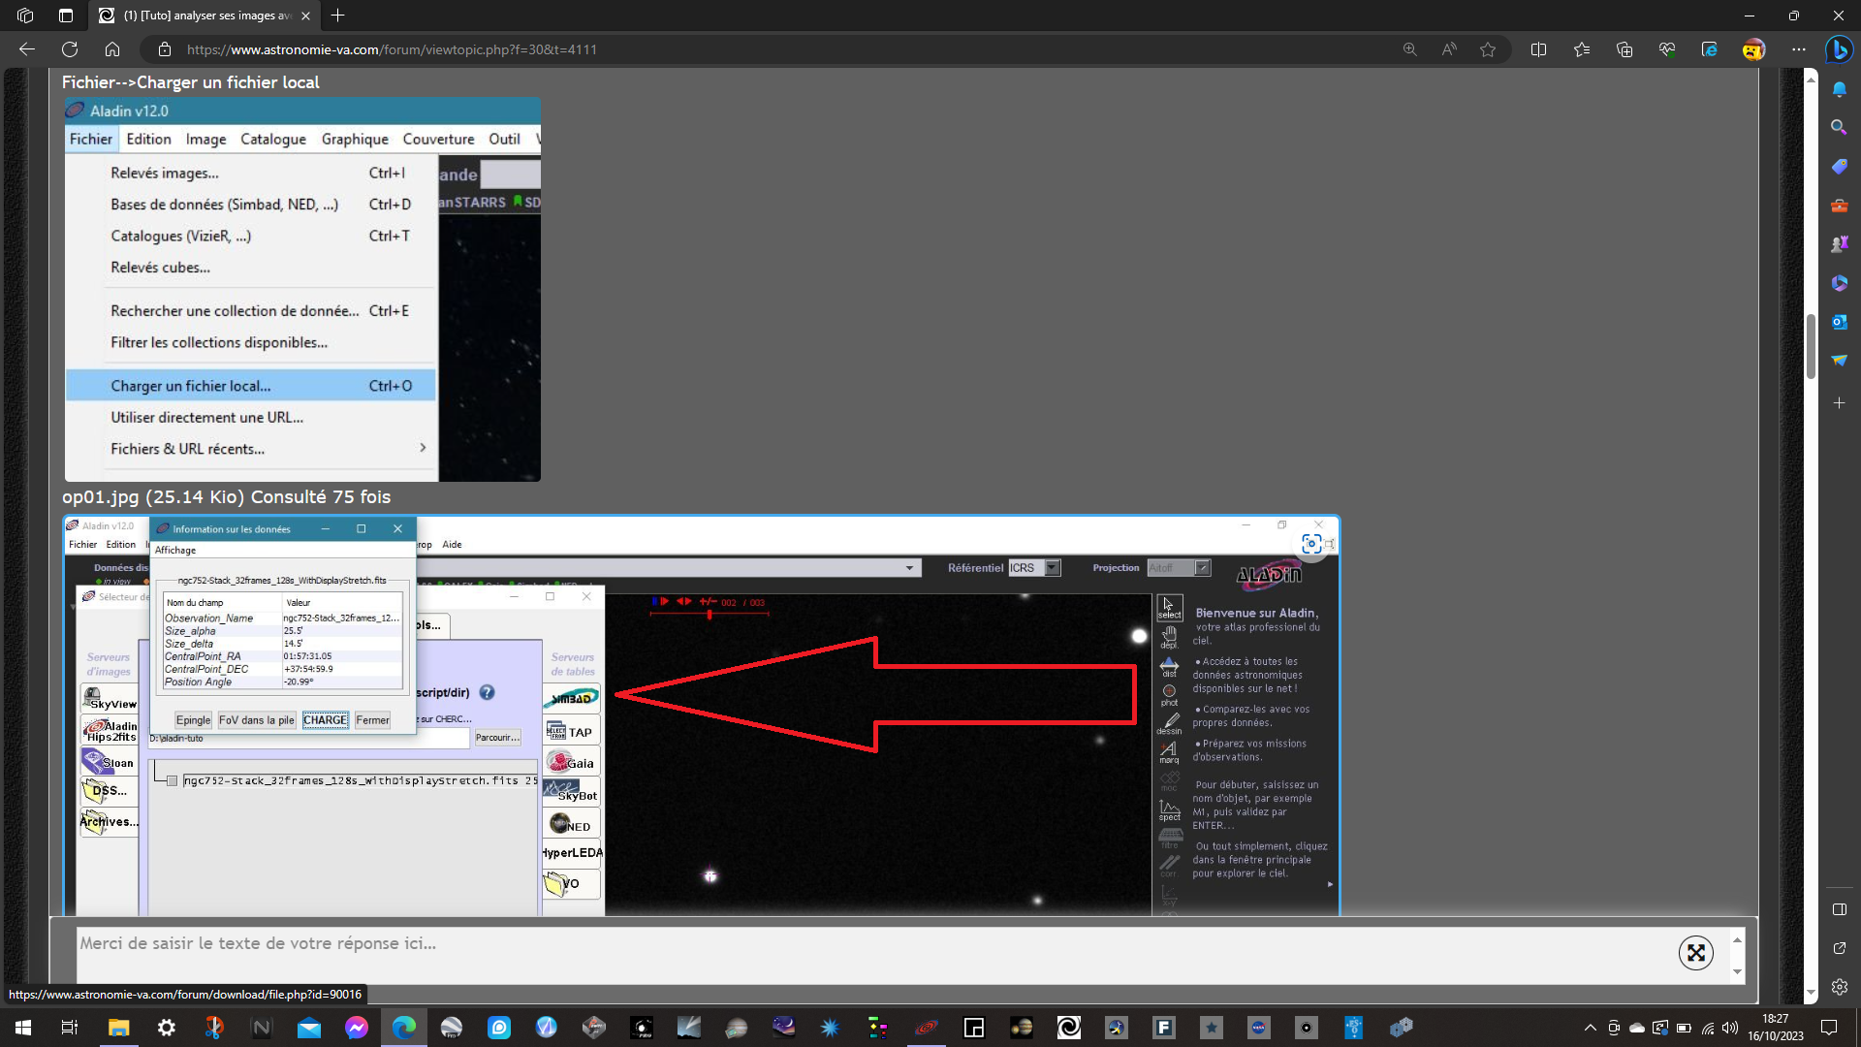Select the forum tutorial browser tab

click(x=205, y=16)
